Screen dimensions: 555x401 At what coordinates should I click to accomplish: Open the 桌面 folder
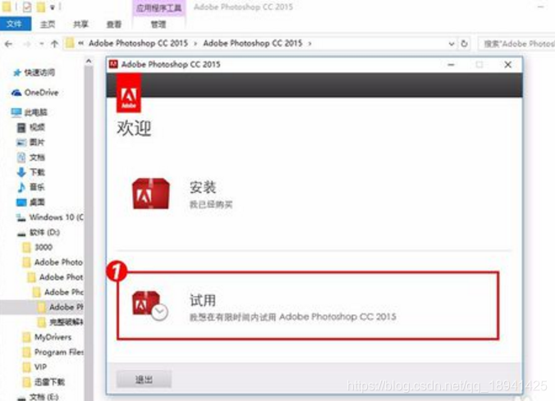31,202
